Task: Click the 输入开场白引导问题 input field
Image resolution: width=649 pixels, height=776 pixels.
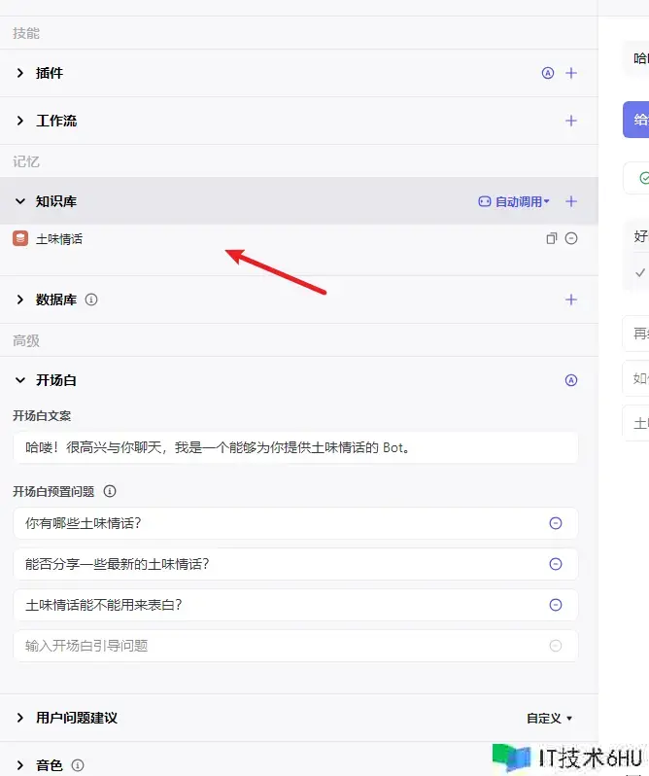Action: (282, 646)
